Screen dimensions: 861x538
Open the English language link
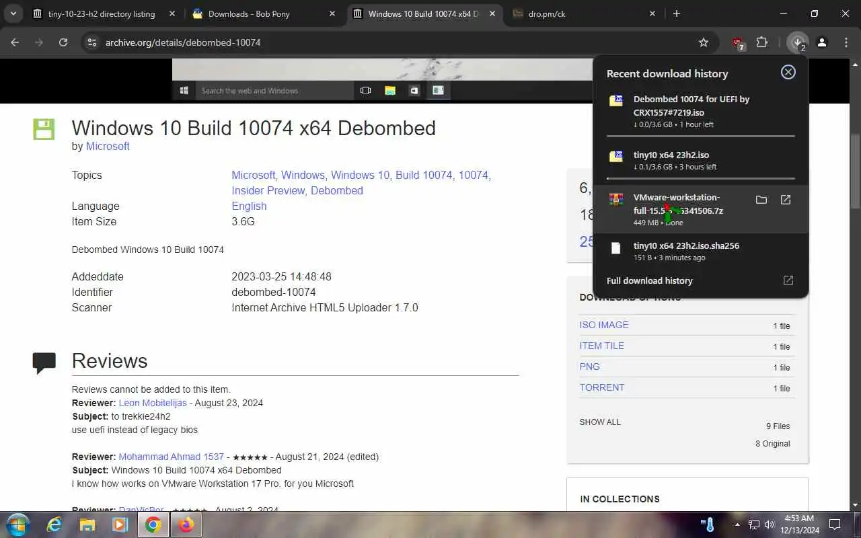click(249, 206)
